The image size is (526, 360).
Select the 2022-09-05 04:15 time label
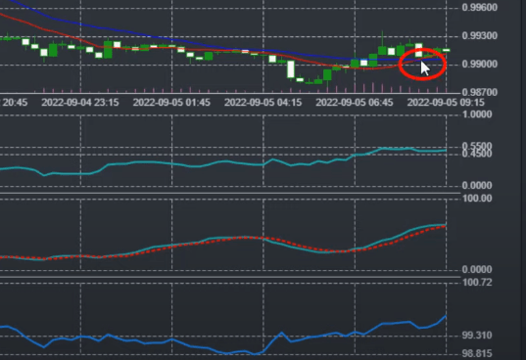(x=263, y=102)
